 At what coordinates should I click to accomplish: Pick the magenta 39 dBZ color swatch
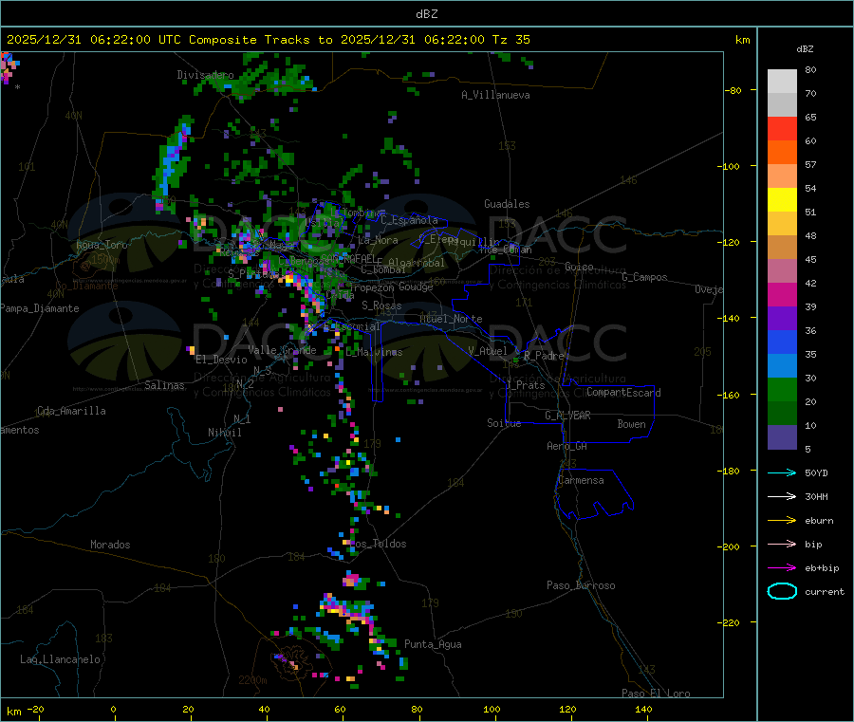pyautogui.click(x=782, y=294)
